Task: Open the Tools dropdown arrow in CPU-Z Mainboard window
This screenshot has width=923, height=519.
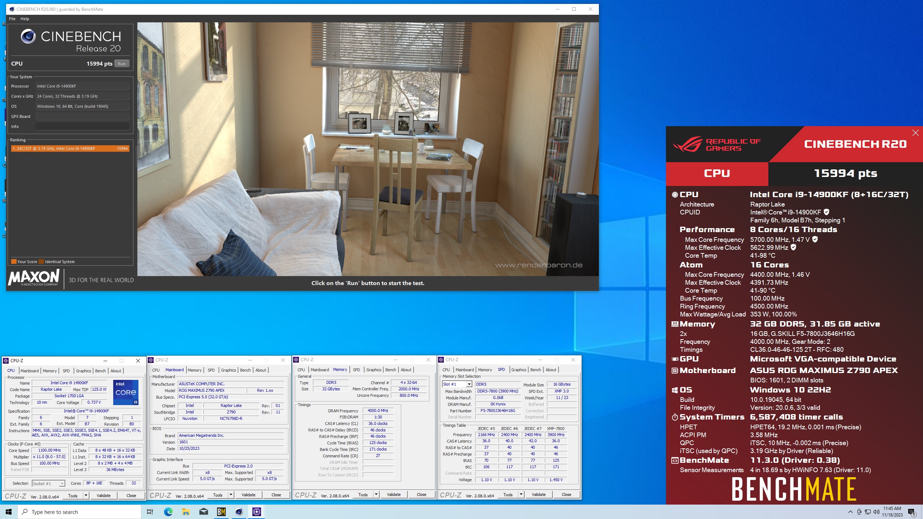Action: point(231,495)
